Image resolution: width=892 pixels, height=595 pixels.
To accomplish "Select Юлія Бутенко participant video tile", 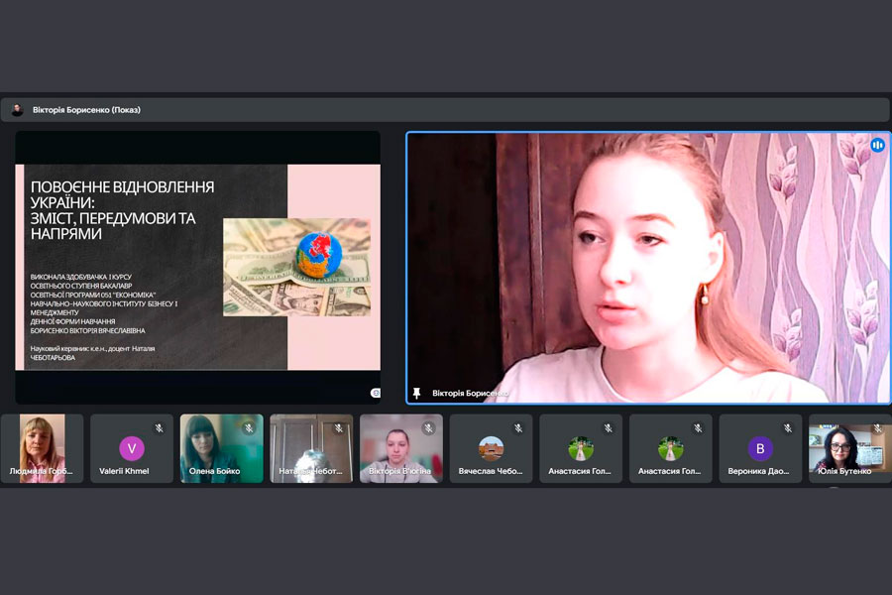I will pyautogui.click(x=850, y=448).
